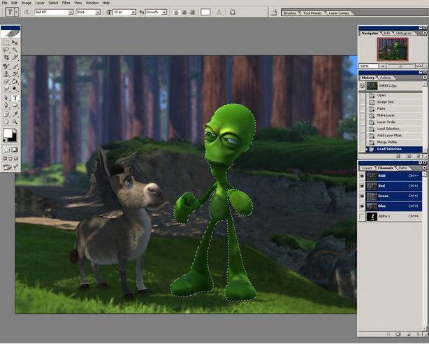Toggle visibility of Green channel

[362, 196]
